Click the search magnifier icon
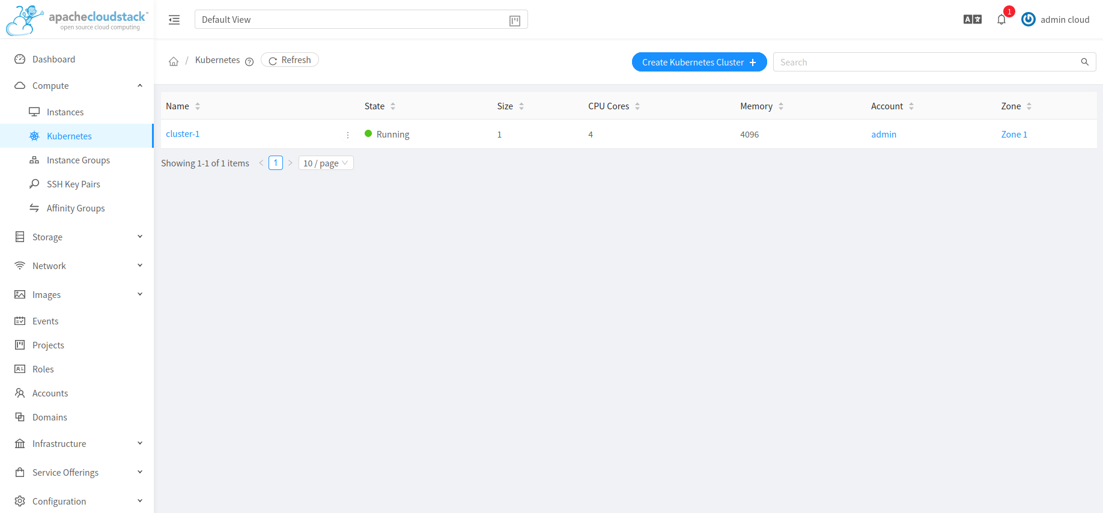1103x513 pixels. (x=1084, y=62)
